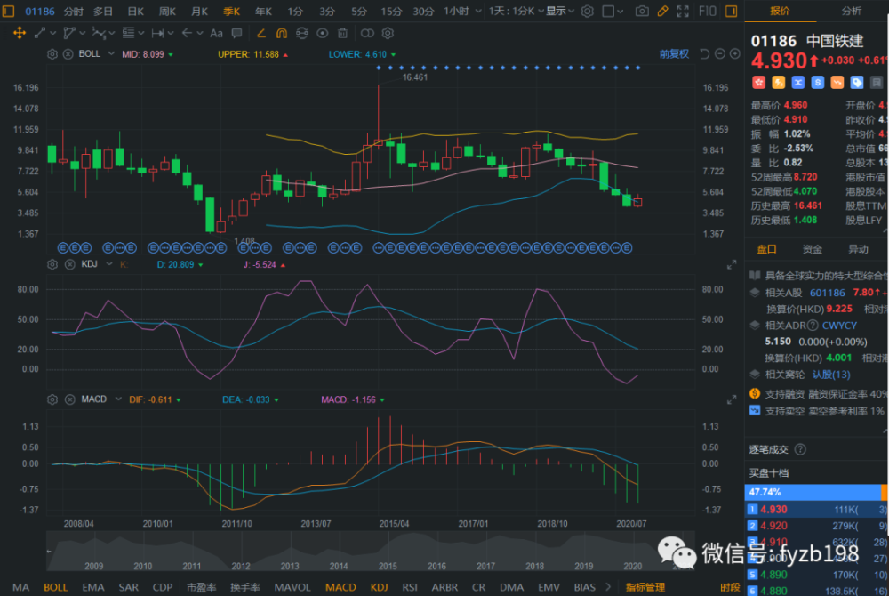Click the magnet snap drawing icon
The height and width of the screenshot is (596, 889).
[x=281, y=34]
